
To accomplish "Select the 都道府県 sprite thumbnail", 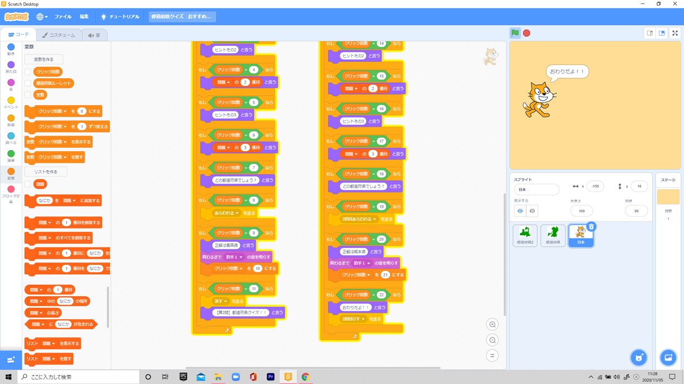I will click(x=553, y=235).
